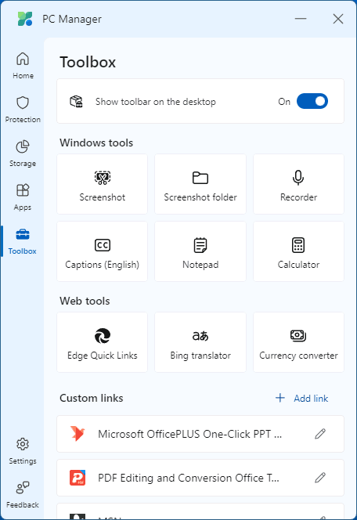This screenshot has height=520, width=357.
Task: Switch to the Protection section
Action: coord(23,110)
